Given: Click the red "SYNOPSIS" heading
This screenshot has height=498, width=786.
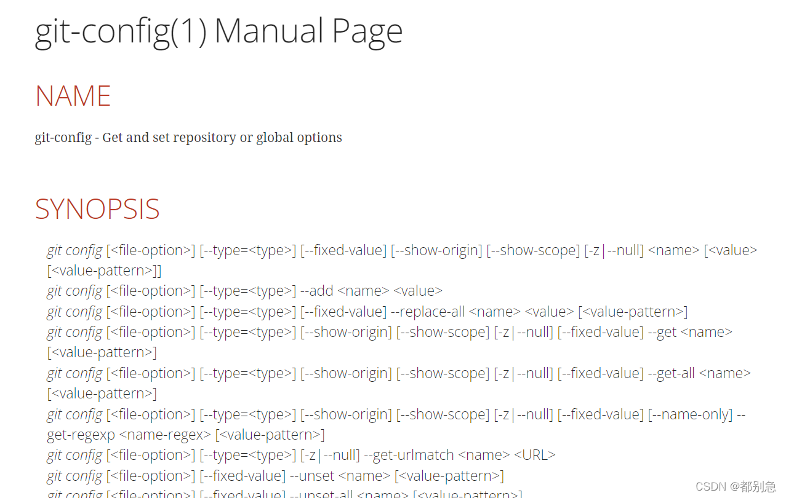Looking at the screenshot, I should (97, 209).
